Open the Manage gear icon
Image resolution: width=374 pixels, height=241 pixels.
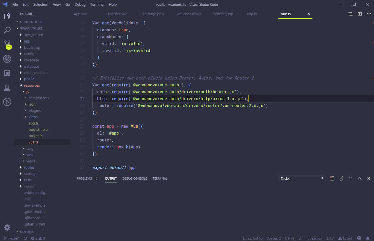[x=7, y=228]
